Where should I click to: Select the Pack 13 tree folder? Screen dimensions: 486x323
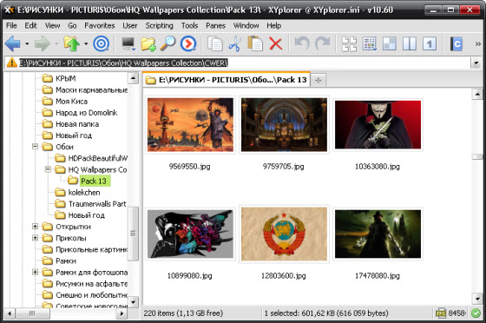(94, 181)
